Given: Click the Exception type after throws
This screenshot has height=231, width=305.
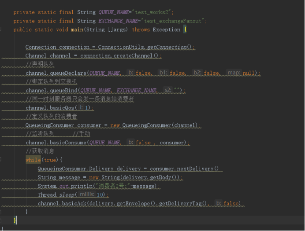Looking at the screenshot, I should point(167,29).
